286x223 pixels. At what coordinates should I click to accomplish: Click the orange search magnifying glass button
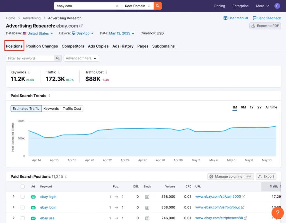tap(158, 6)
